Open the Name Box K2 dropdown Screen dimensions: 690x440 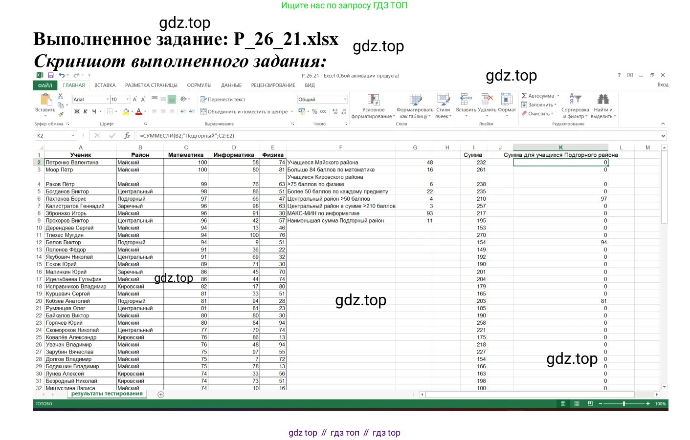click(x=73, y=136)
